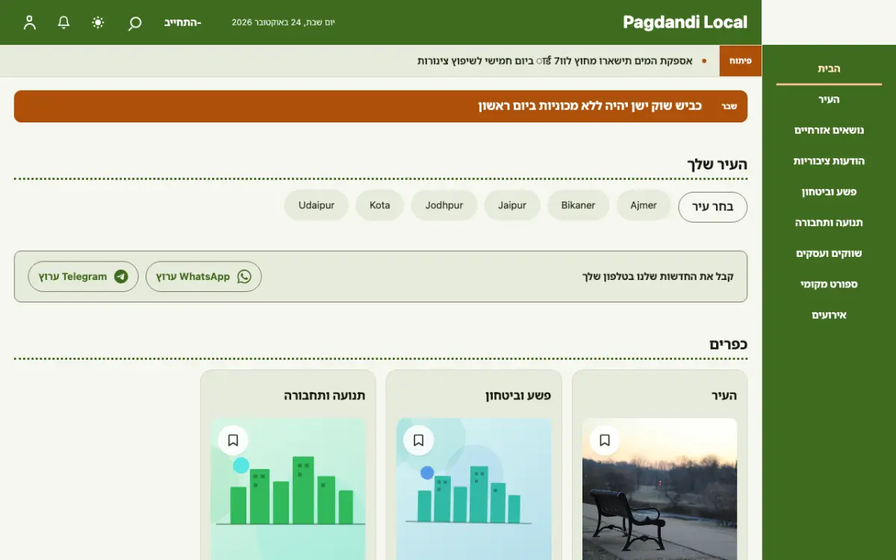Click the העיר שלך section heading
Viewport: 896px width, 560px height.
tap(717, 164)
